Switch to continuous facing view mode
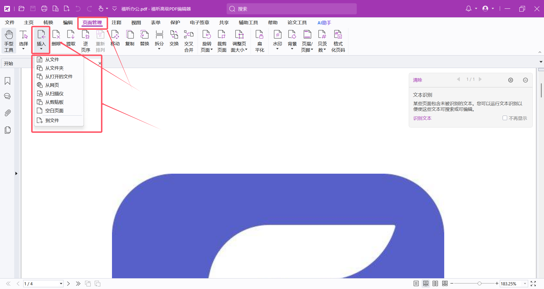The height and width of the screenshot is (289, 544). [445, 284]
